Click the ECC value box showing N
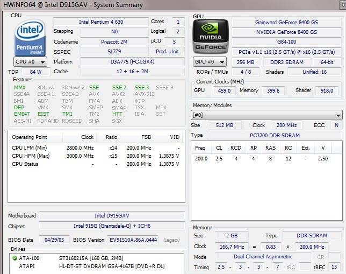The width and height of the screenshot is (346, 274). 336,125
